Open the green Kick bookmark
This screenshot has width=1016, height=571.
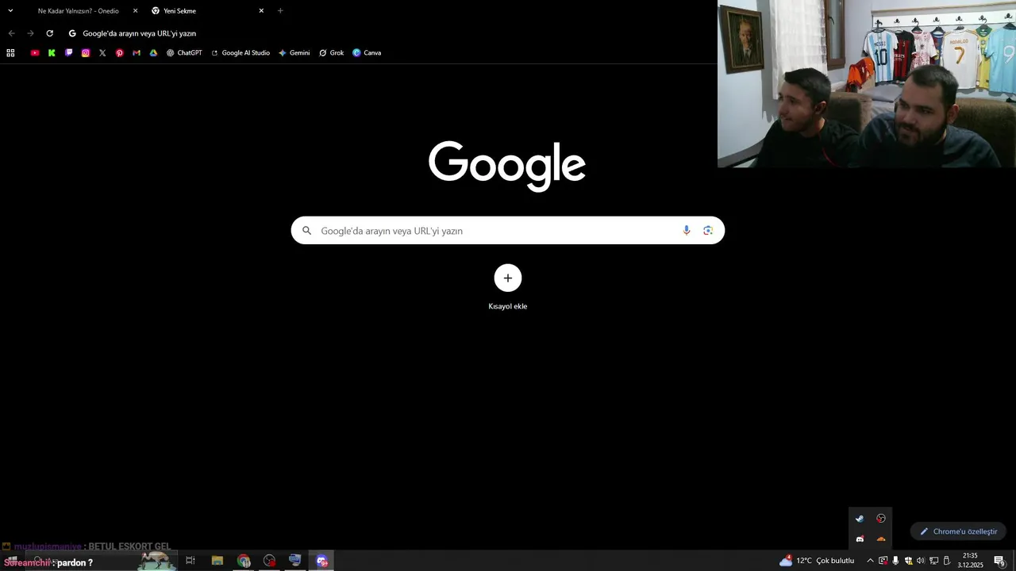pyautogui.click(x=52, y=53)
